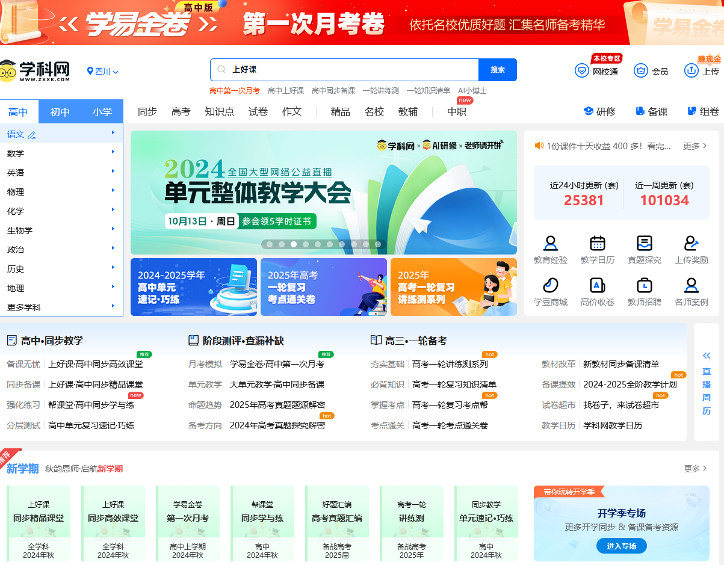Open the 单元整体教学大会 main banner
Image resolution: width=724 pixels, height=565 pixels.
[x=324, y=193]
